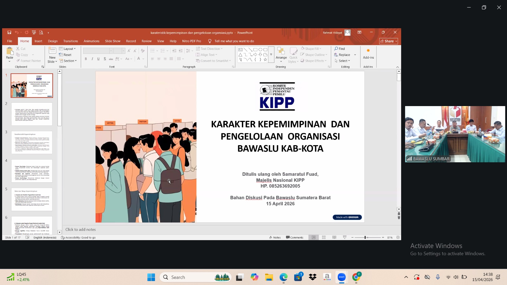Switch to Animations tab
507x285 pixels.
[x=91, y=41]
